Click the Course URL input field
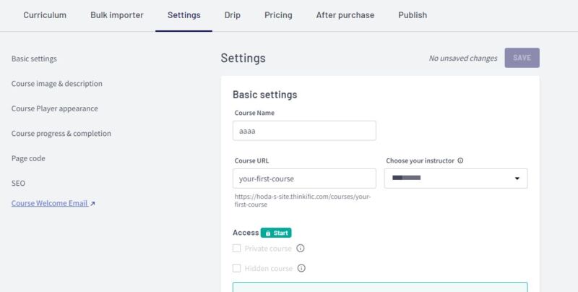Screen dimensions: 578x292 304,179
